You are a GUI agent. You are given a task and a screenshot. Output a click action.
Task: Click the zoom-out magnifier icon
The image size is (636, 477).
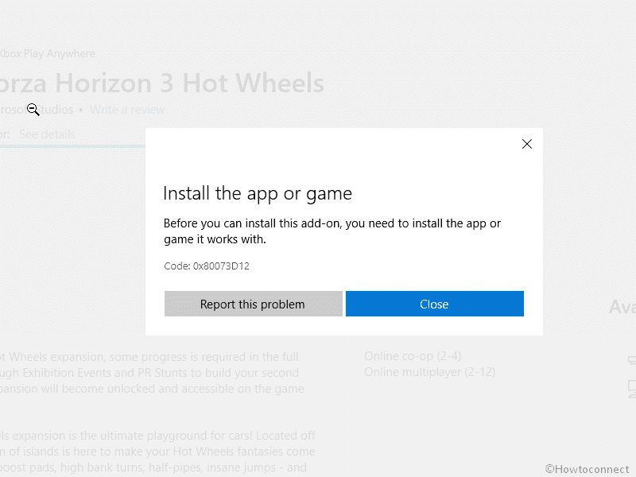33,110
